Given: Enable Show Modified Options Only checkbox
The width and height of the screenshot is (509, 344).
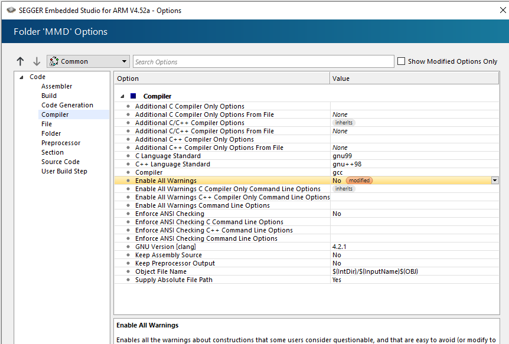Looking at the screenshot, I should tap(401, 61).
